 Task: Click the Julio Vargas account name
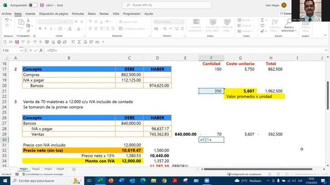(272, 5)
